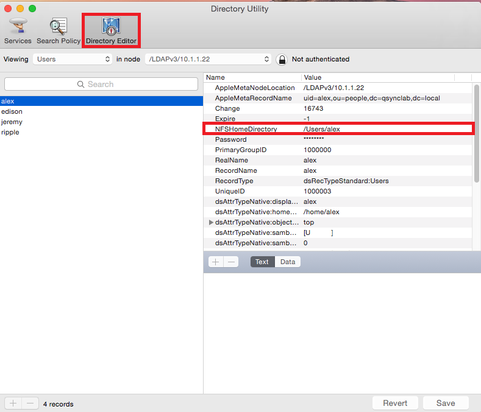The width and height of the screenshot is (481, 412).
Task: Click the dsRecTypeStandard:Users value
Action: (346, 181)
